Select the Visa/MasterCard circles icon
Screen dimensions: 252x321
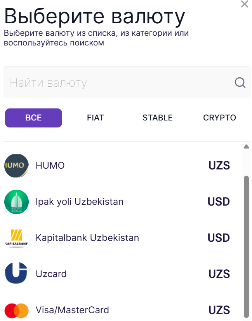tap(16, 310)
